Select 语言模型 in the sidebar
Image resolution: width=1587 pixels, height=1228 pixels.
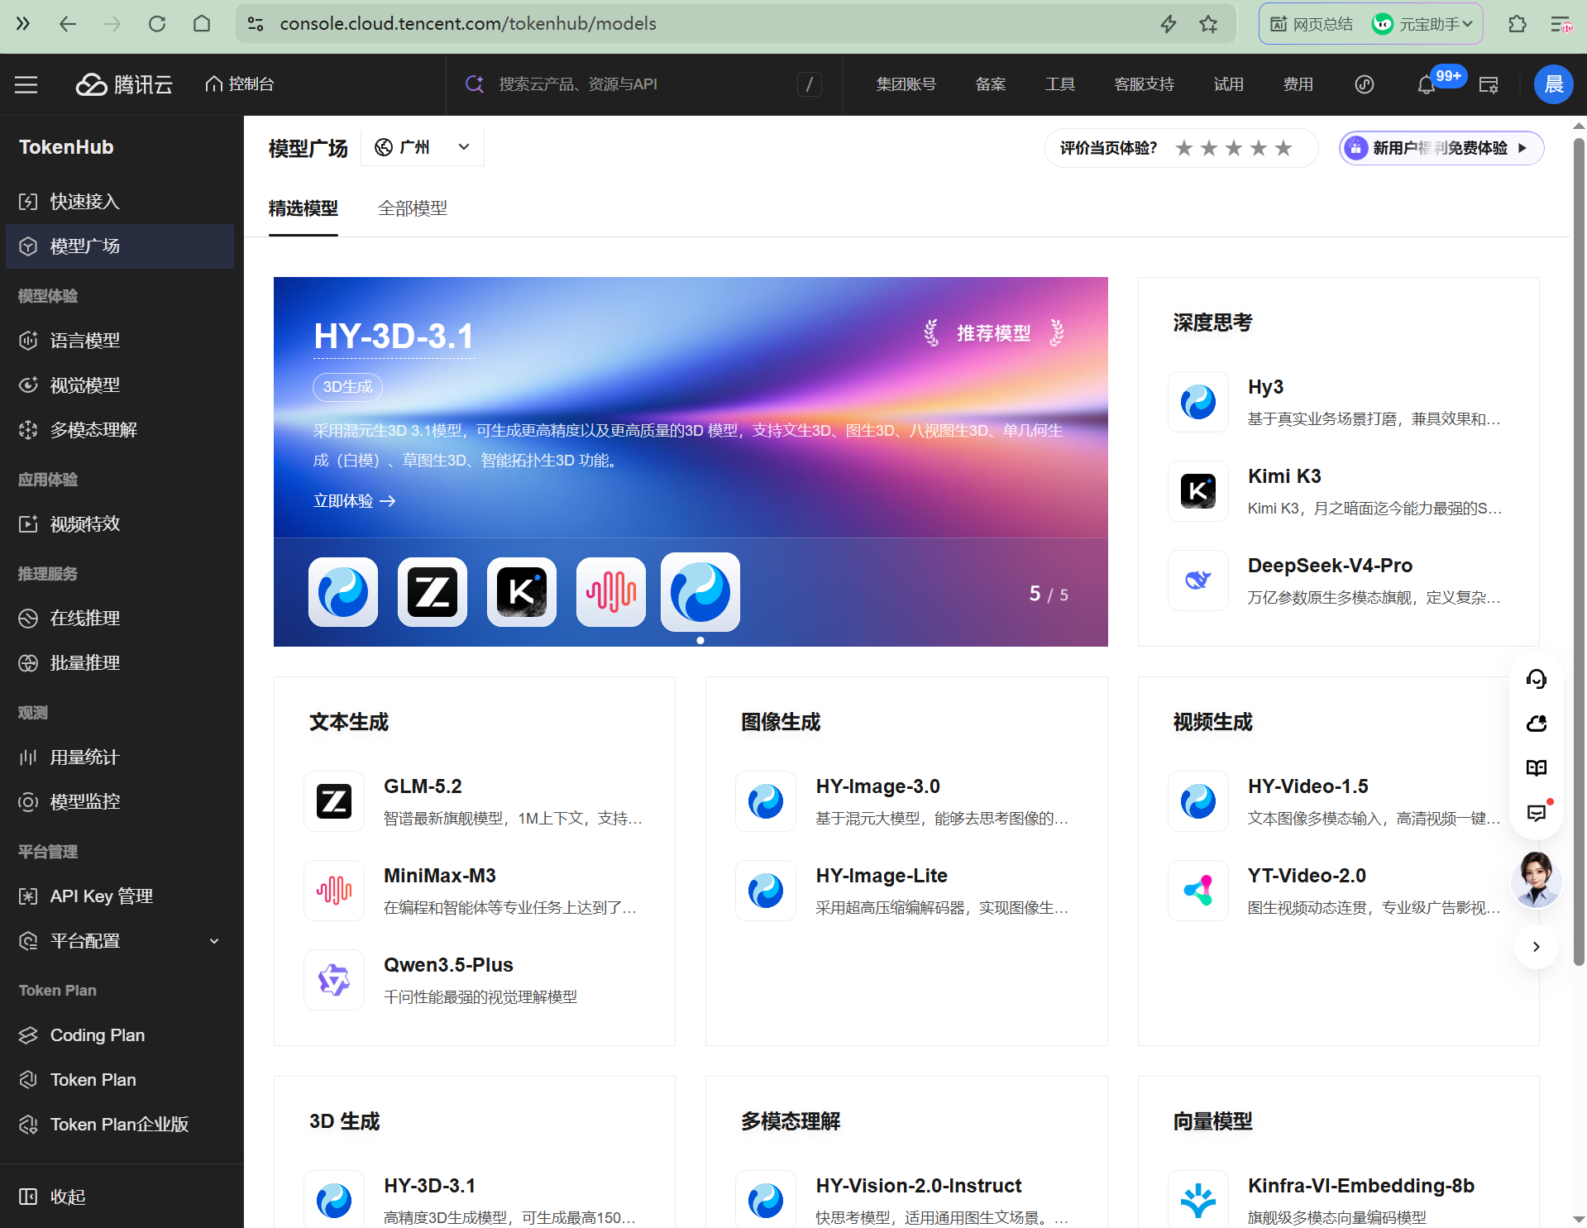coord(120,341)
